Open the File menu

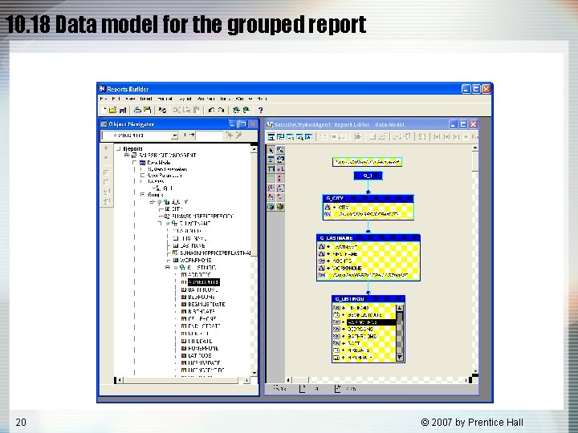pos(104,99)
